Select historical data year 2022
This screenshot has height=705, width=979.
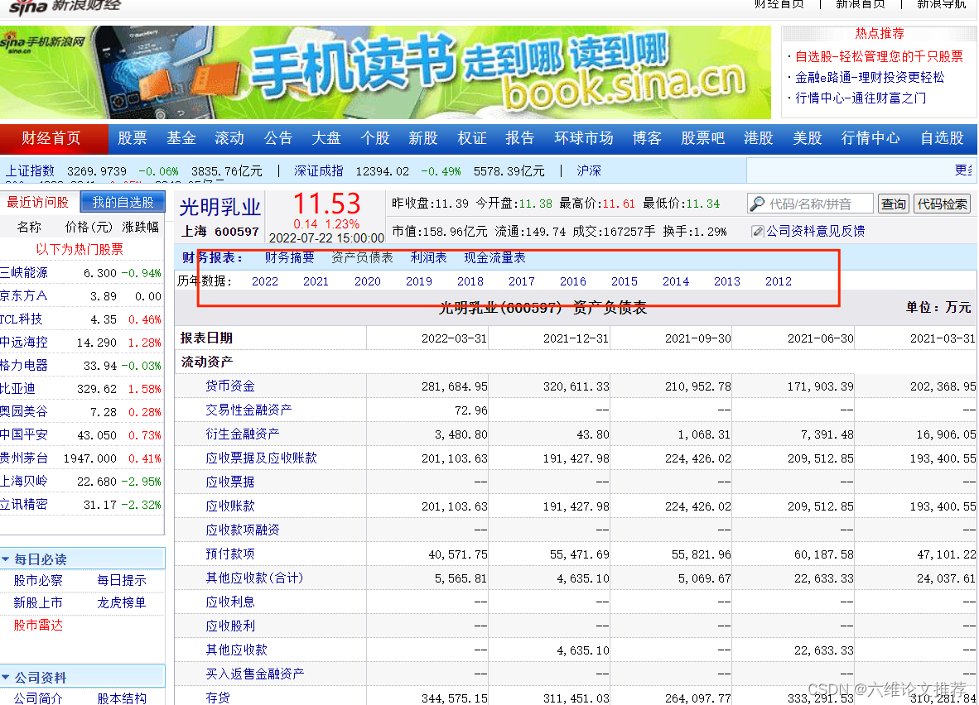coord(265,281)
